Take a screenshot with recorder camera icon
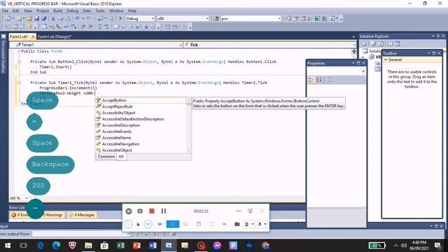Image resolution: width=448 pixels, height=252 pixels. click(140, 211)
